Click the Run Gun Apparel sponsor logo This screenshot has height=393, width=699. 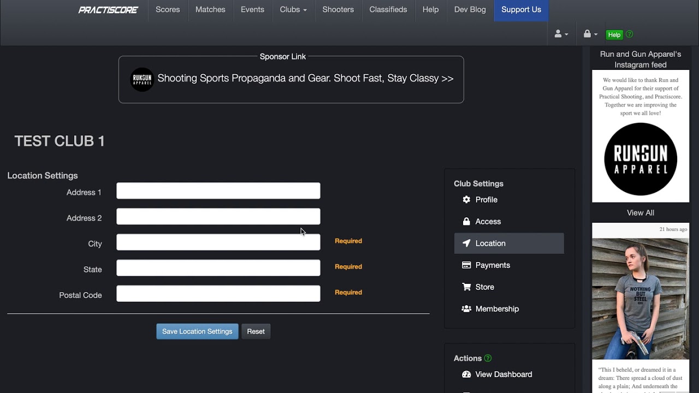click(142, 79)
